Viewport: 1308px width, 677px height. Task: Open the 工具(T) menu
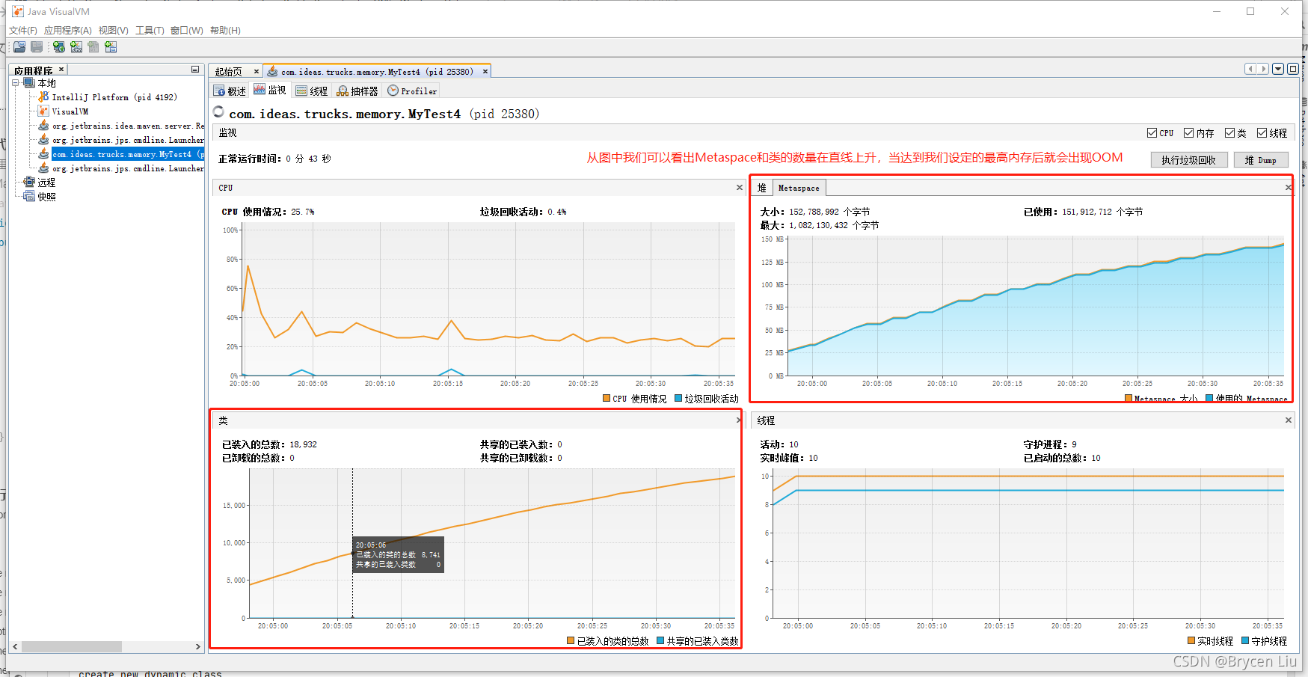point(150,31)
